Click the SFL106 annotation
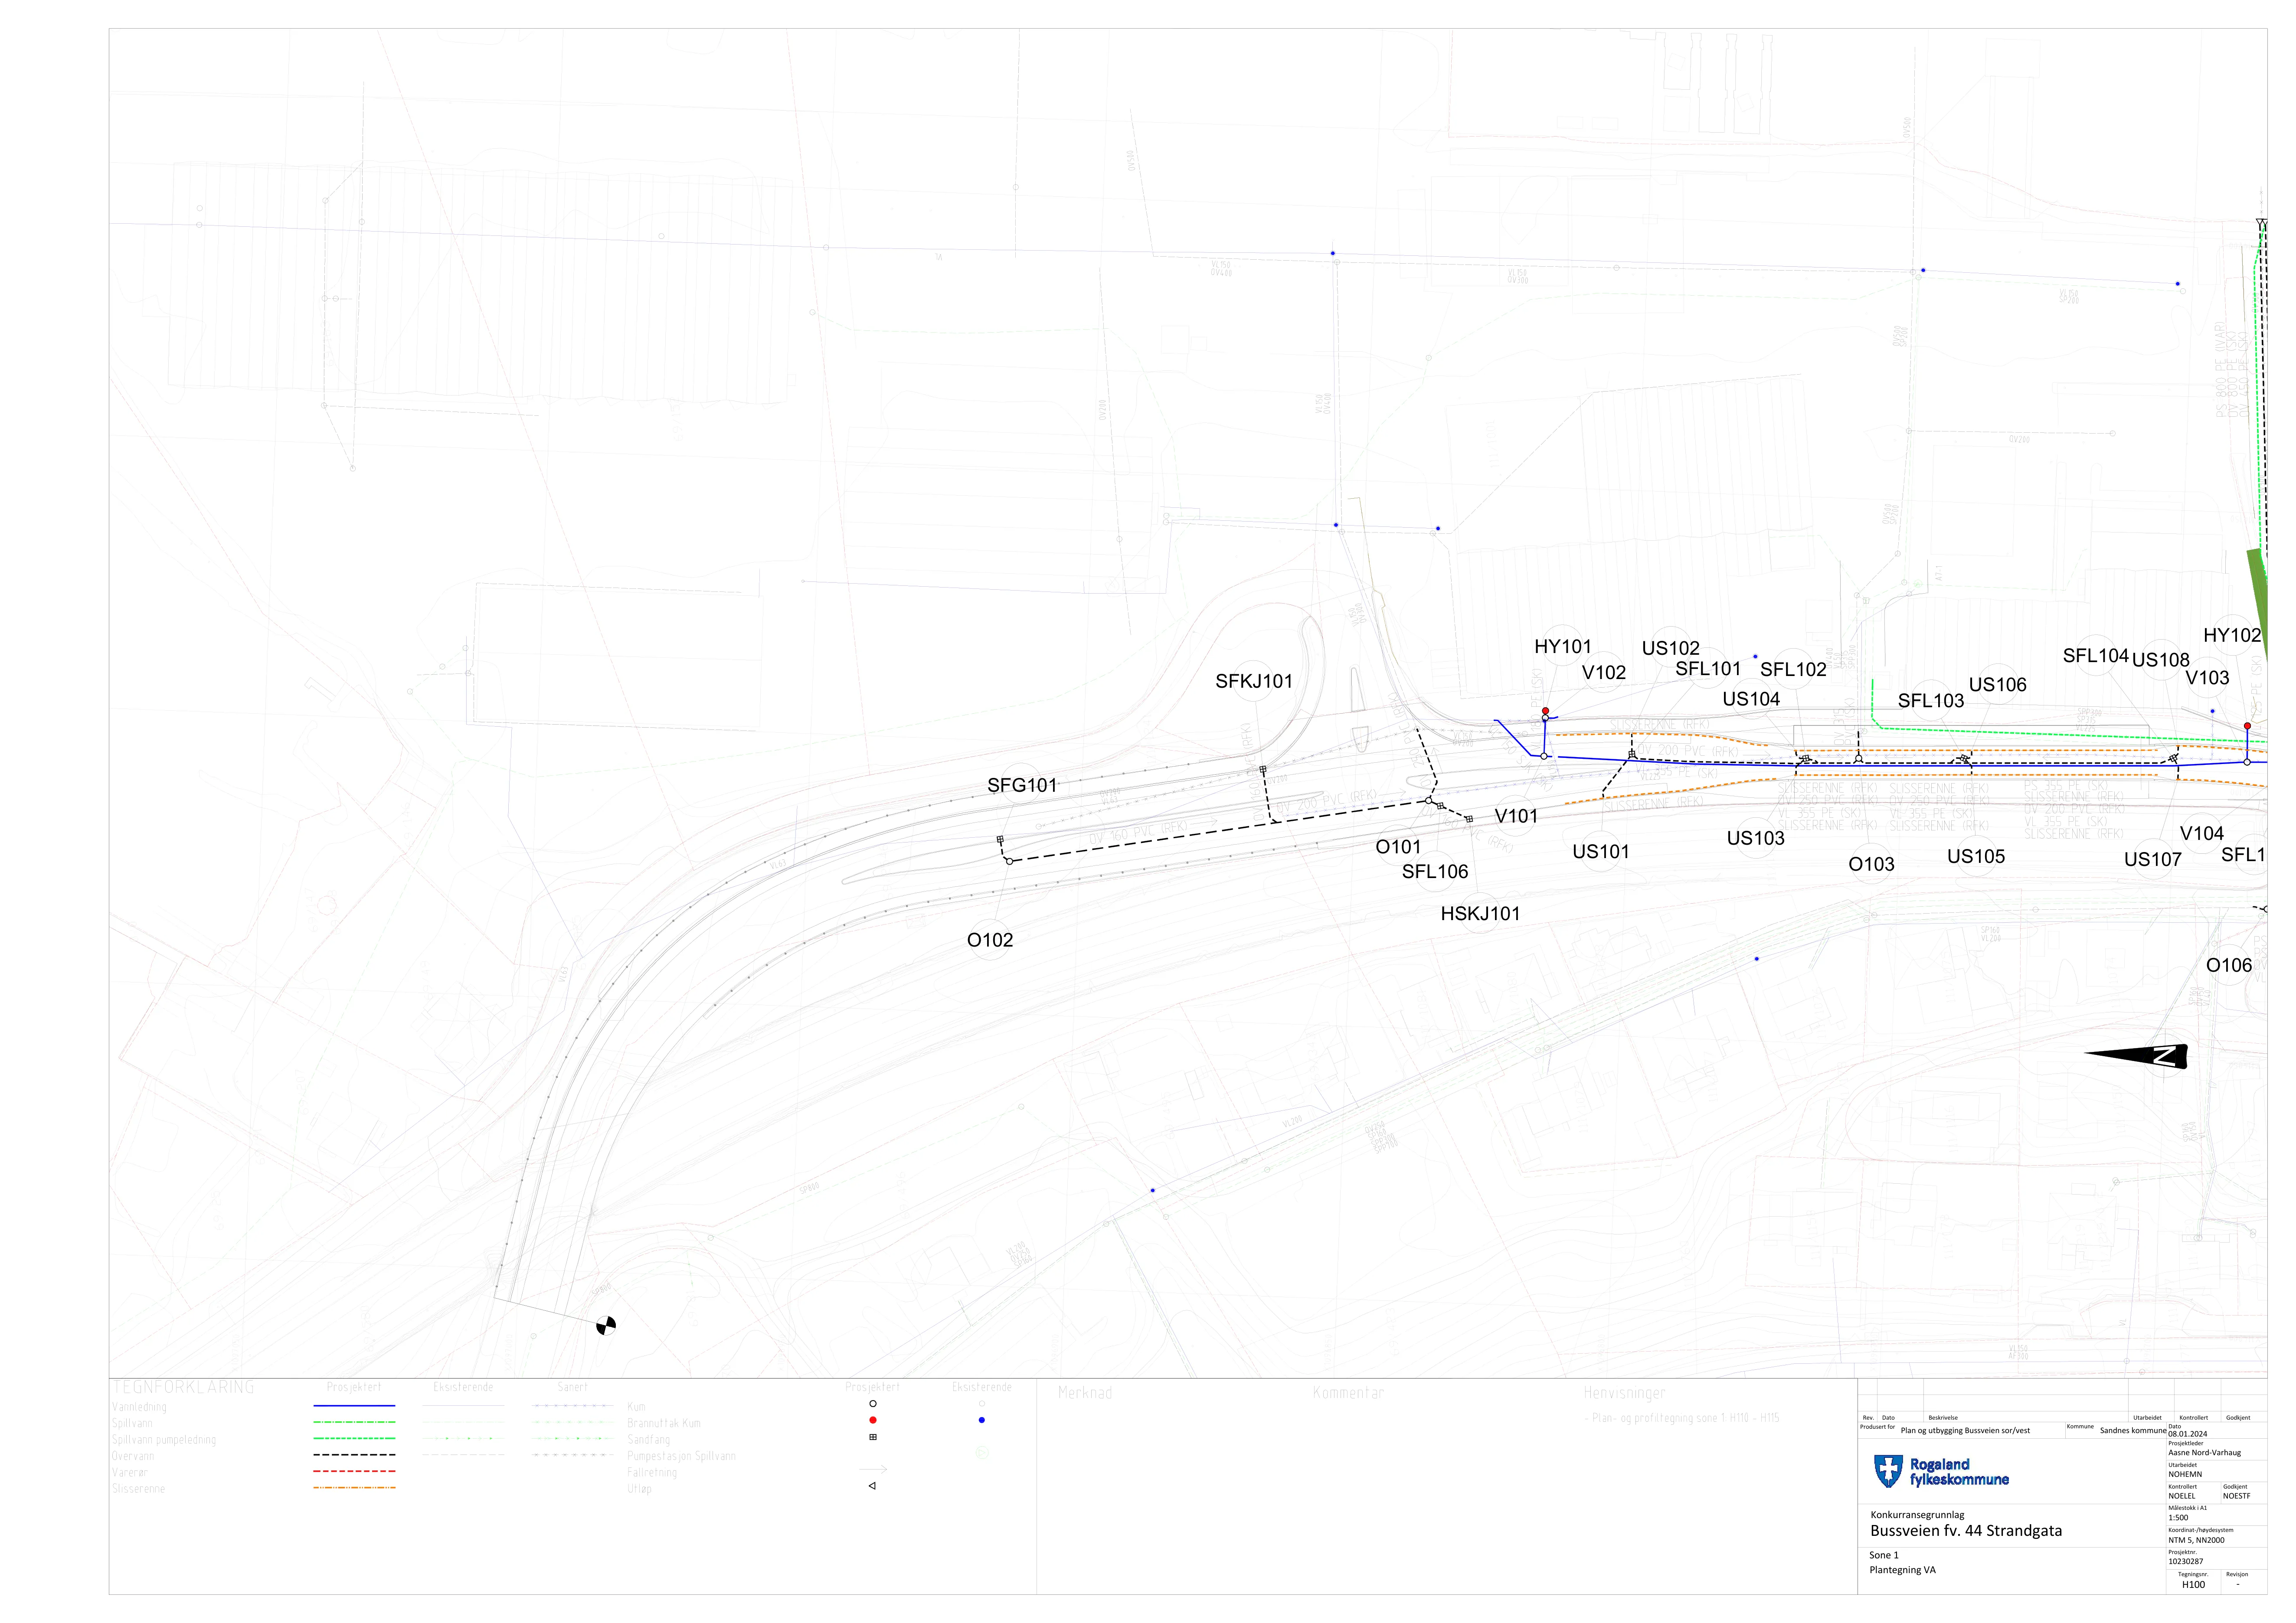 [1435, 872]
